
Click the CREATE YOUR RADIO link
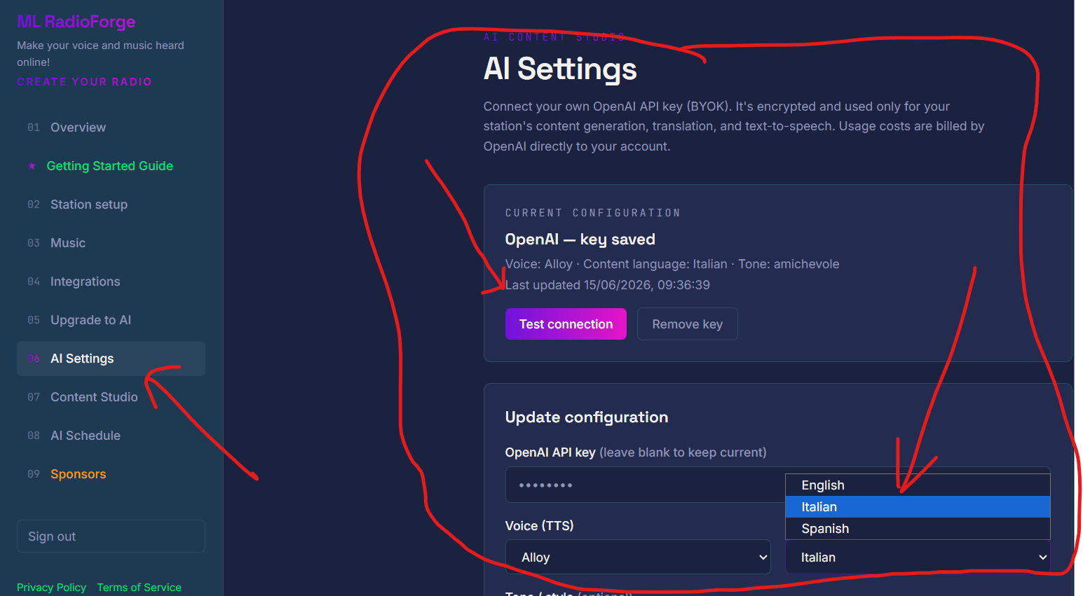tap(84, 82)
